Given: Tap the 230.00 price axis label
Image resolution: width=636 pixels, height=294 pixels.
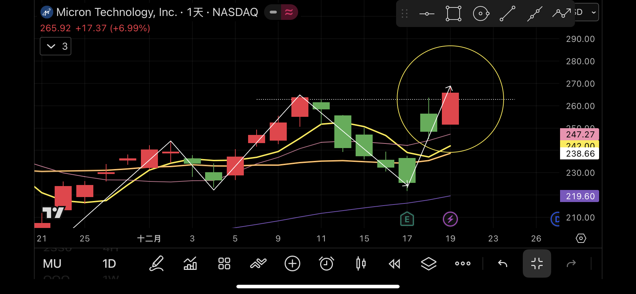Looking at the screenshot, I should [x=580, y=173].
